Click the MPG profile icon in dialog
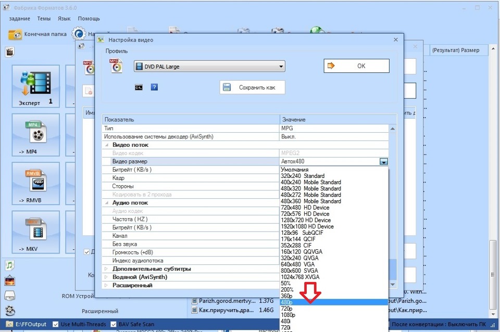Image resolution: width=500 pixels, height=332 pixels. 116,66
